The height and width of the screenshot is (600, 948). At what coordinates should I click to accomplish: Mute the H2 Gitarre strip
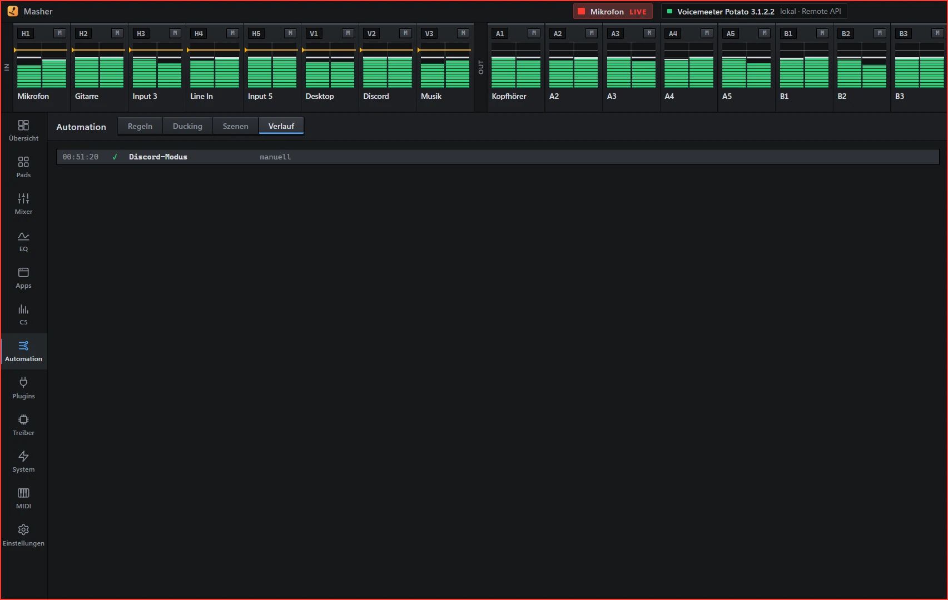click(117, 33)
